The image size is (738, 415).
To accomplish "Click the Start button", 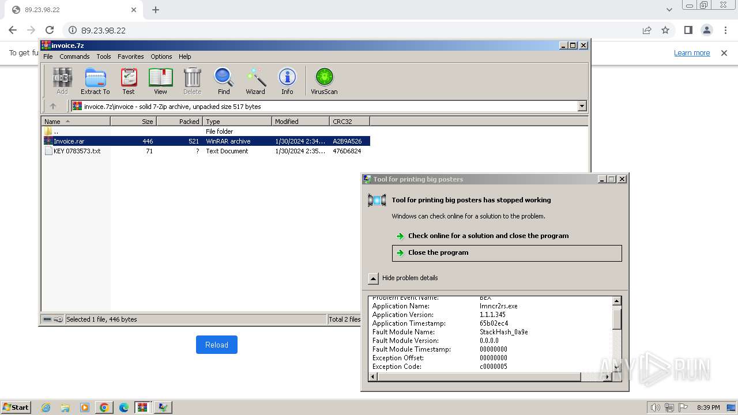I will point(16,408).
